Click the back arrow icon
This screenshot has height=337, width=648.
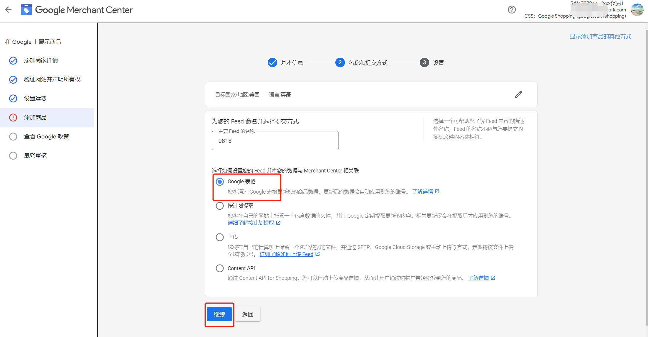(x=9, y=10)
